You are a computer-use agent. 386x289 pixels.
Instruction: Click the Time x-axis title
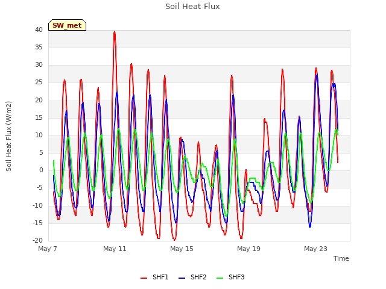pyautogui.click(x=341, y=258)
